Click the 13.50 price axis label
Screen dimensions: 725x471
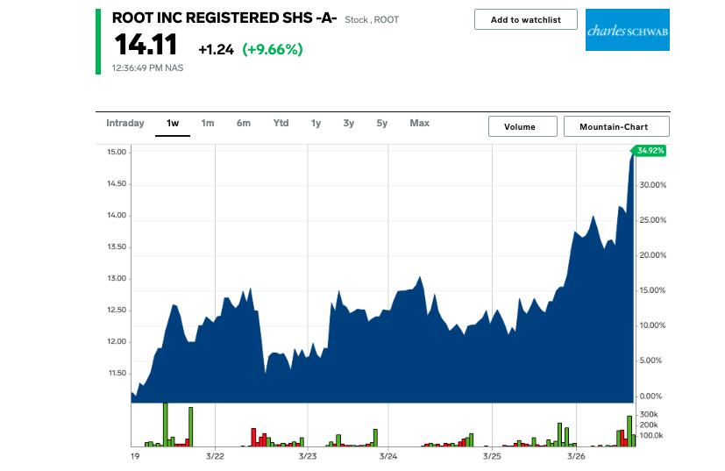coord(117,246)
